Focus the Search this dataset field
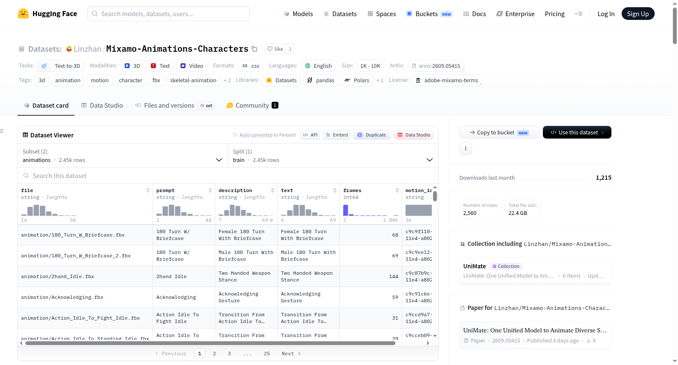The height and width of the screenshot is (365, 678). tap(228, 176)
